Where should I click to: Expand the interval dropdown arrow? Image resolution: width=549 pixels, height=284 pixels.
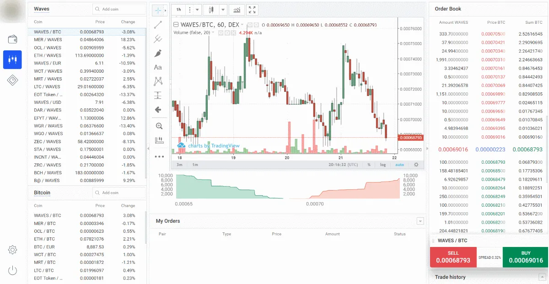pos(198,10)
